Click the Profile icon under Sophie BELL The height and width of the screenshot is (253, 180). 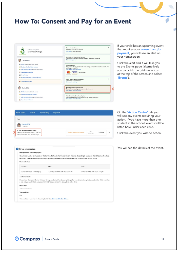coord(20,92)
